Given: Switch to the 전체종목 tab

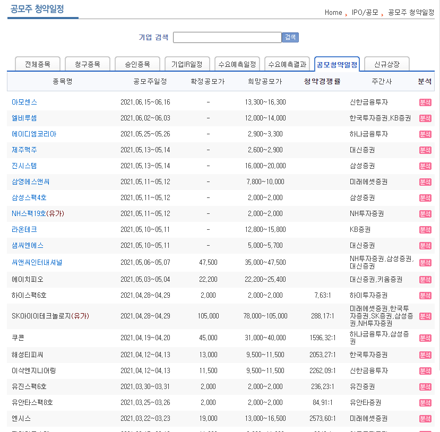Looking at the screenshot, I should point(38,64).
